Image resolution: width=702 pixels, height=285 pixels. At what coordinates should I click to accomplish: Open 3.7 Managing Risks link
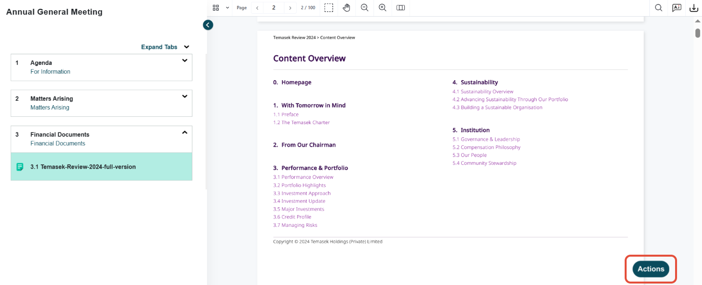[295, 225]
